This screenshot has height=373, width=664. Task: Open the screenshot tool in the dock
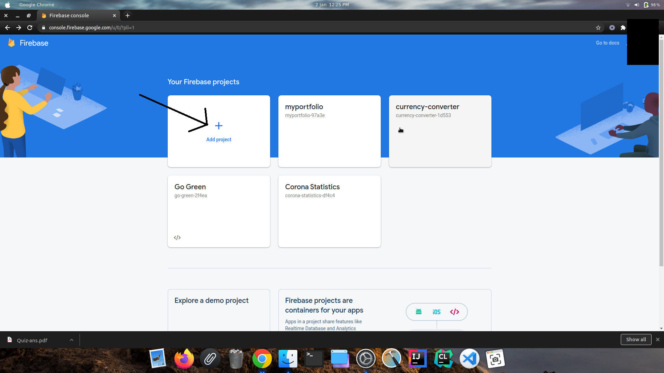(x=495, y=359)
